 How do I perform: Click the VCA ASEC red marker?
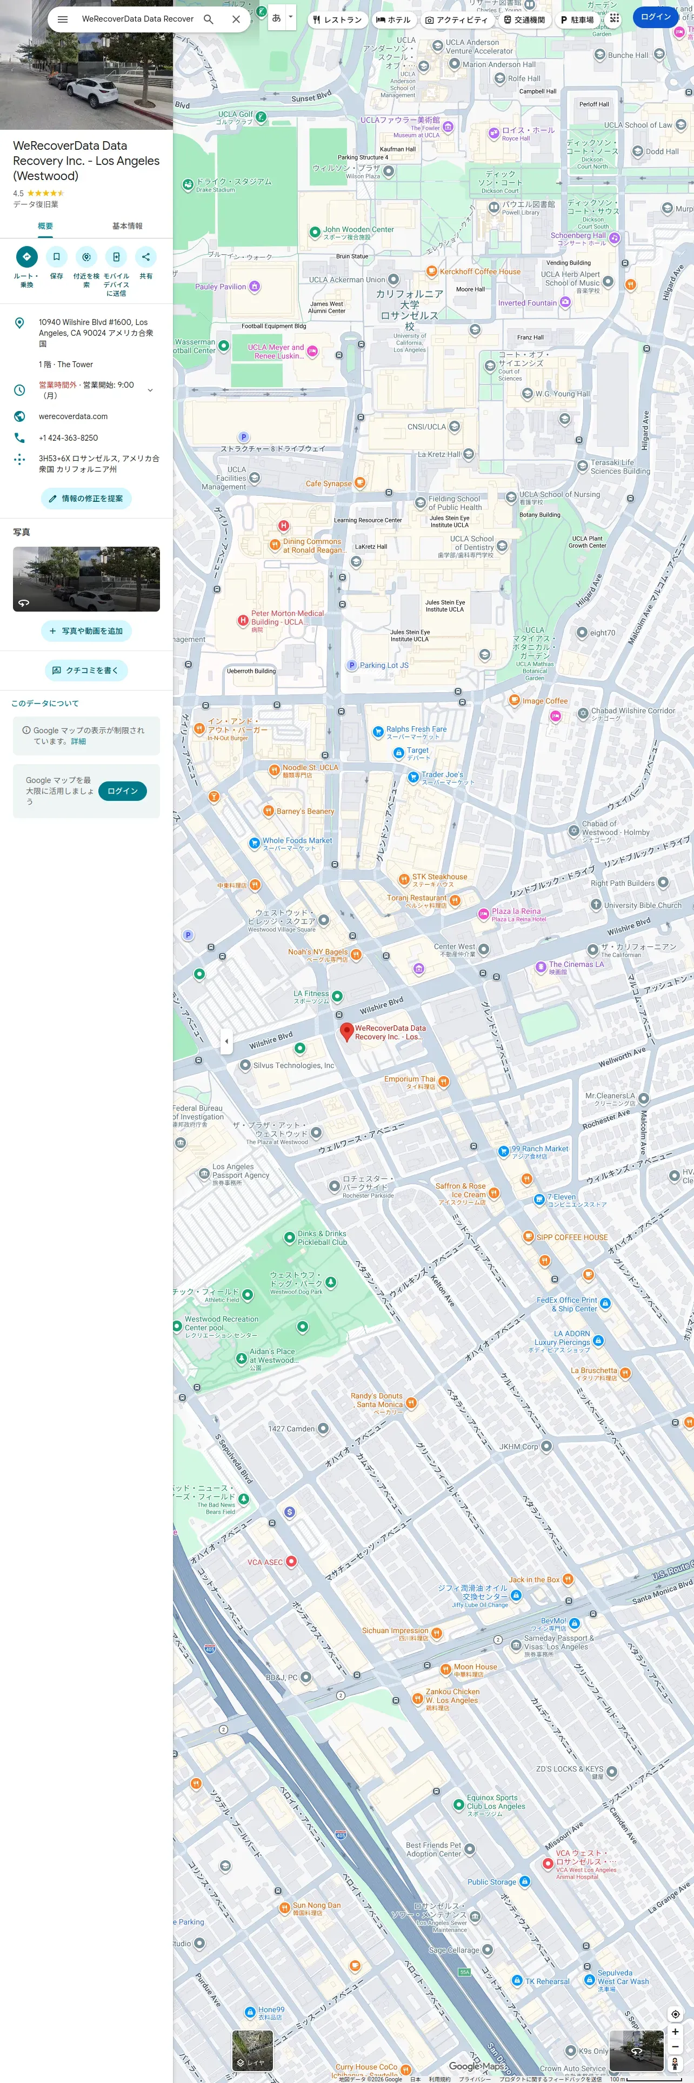(292, 1561)
